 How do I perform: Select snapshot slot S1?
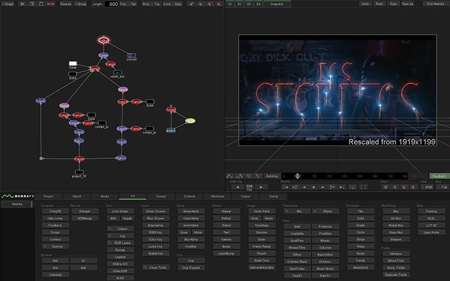coord(230,4)
